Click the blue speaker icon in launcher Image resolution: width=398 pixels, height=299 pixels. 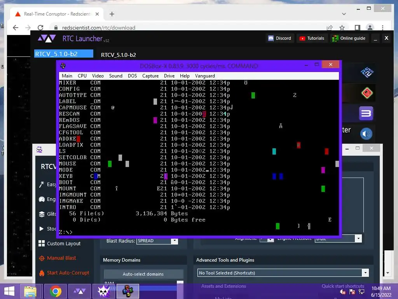pos(366,134)
